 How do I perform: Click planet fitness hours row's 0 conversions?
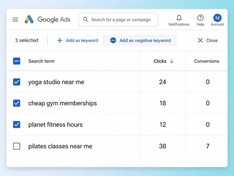point(207,125)
